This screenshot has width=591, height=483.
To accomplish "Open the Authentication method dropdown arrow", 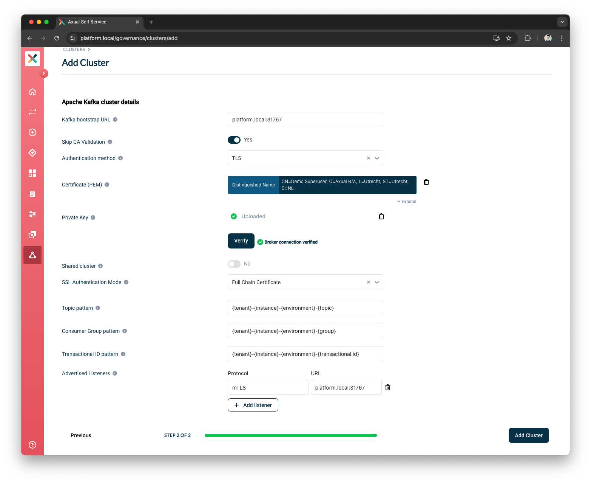I will [377, 158].
